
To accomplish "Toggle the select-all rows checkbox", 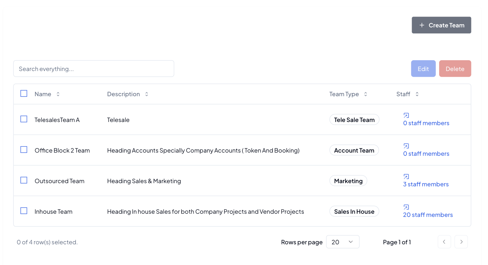I will coord(24,94).
